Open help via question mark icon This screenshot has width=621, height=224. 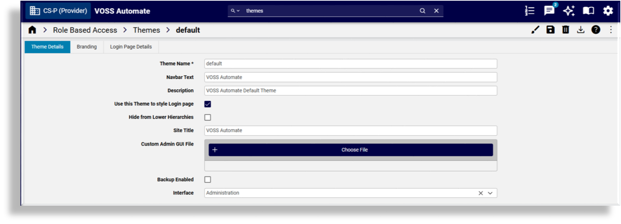[595, 30]
